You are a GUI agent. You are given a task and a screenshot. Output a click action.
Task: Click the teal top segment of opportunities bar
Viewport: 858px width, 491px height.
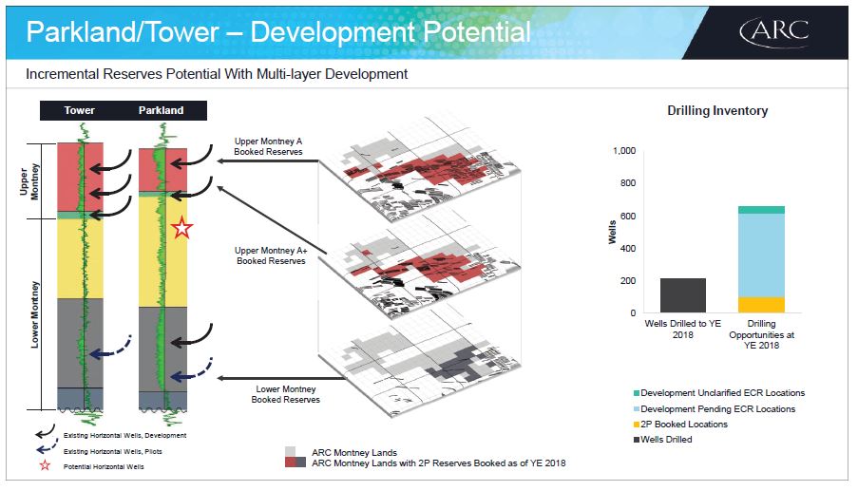coord(761,210)
